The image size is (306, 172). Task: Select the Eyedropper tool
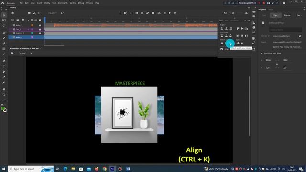4,77
